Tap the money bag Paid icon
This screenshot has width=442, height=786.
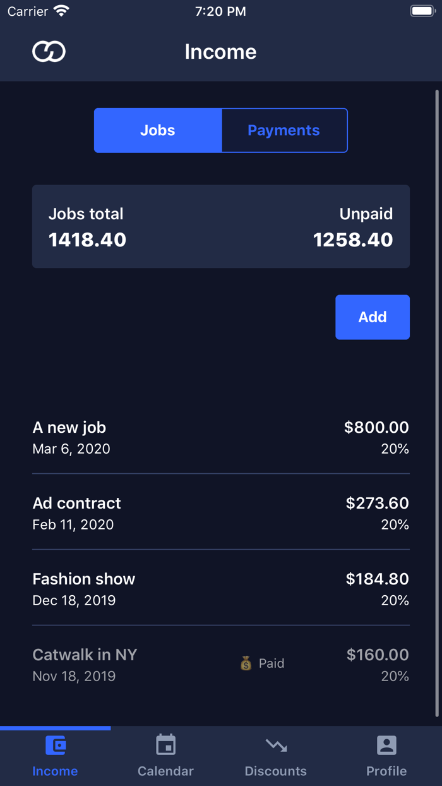[246, 663]
